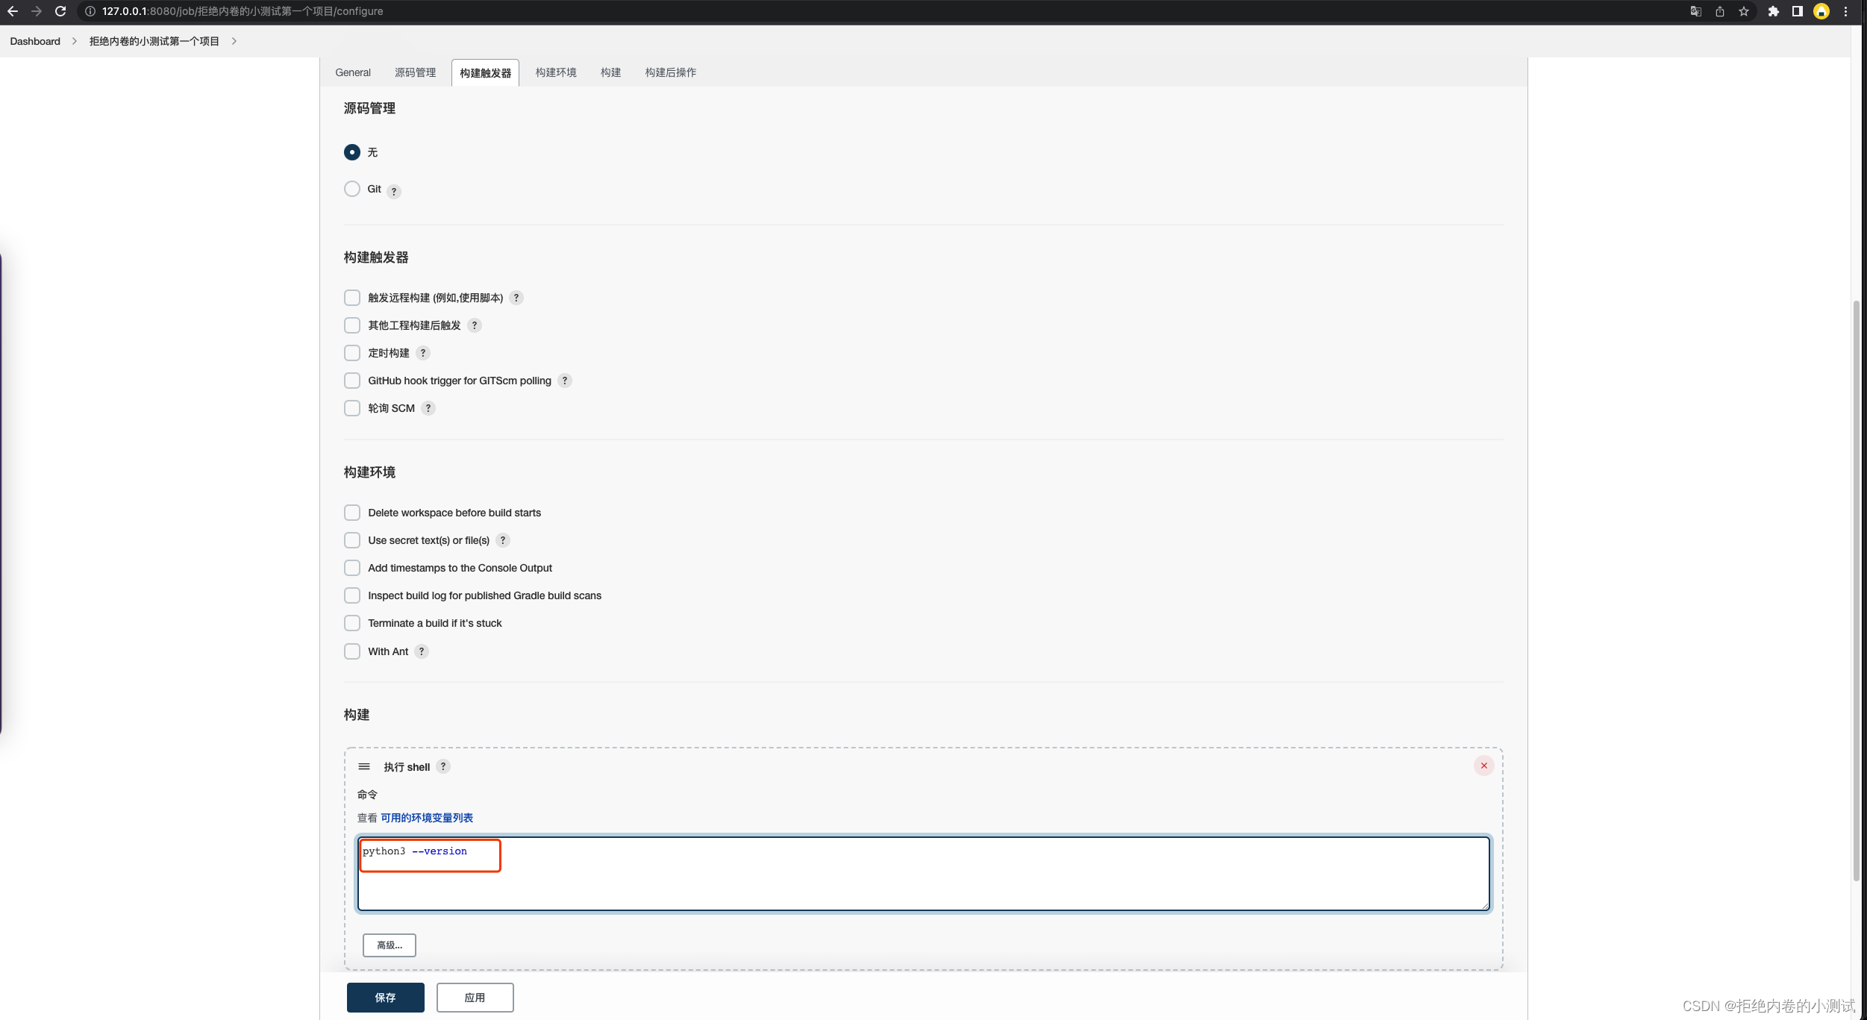Show help for GitHub hook trigger

565,381
